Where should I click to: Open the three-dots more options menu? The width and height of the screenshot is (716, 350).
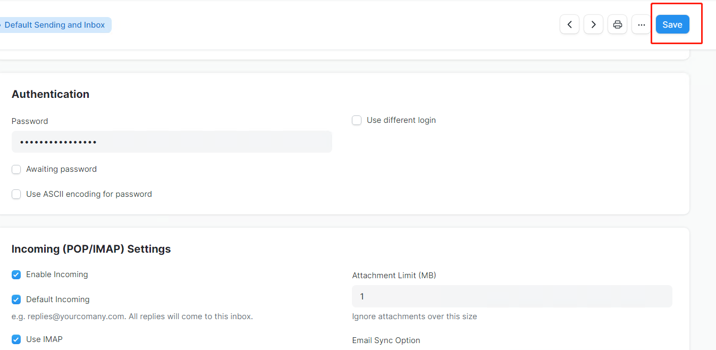(x=641, y=24)
